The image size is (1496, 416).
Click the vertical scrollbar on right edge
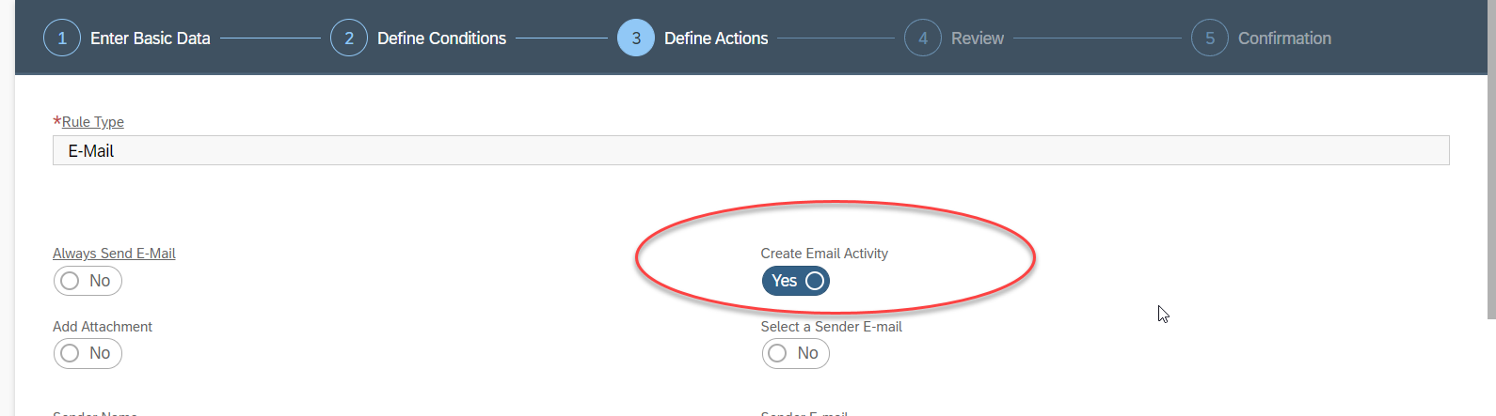click(x=1490, y=160)
